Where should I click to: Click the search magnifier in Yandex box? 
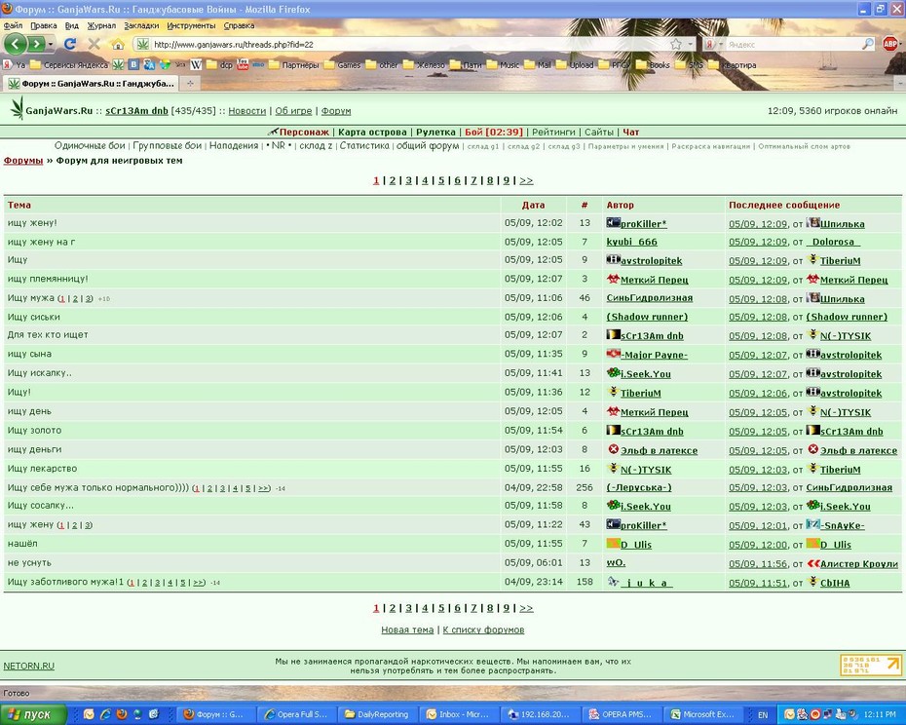pyautogui.click(x=868, y=44)
